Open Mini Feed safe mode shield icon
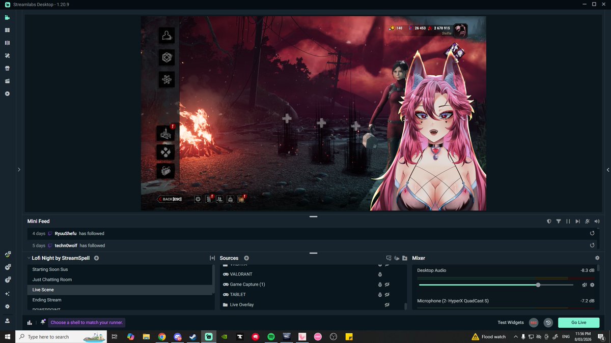This screenshot has height=343, width=611. pos(549,222)
